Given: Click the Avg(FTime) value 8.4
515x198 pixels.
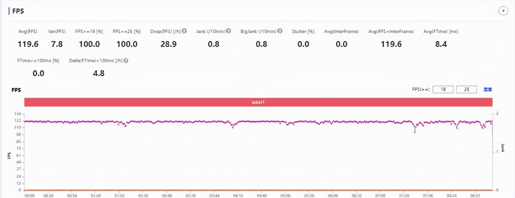Looking at the screenshot, I should pyautogui.click(x=441, y=44).
